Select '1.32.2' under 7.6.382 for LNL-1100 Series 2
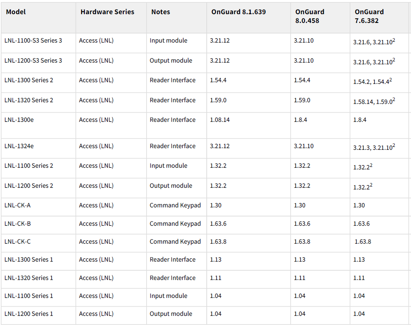The width and height of the screenshot is (411, 325). click(x=363, y=167)
